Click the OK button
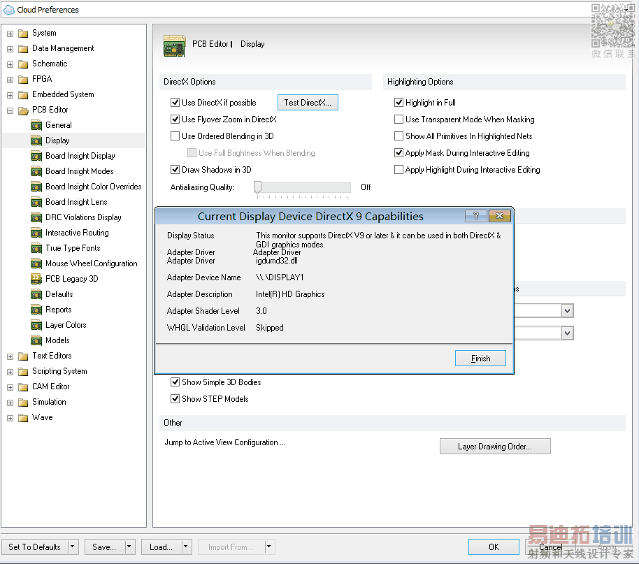Image resolution: width=639 pixels, height=564 pixels. (494, 547)
